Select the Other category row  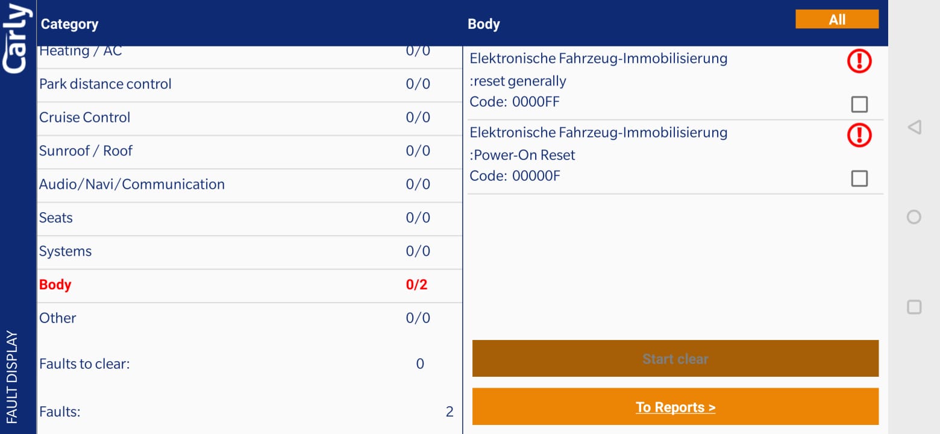tap(249, 318)
